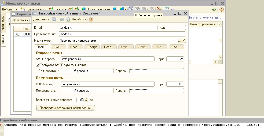Image resolution: width=264 pixels, height=136 pixels.
Task: Click the Получить письма toolbar button
Action: coord(96,9)
